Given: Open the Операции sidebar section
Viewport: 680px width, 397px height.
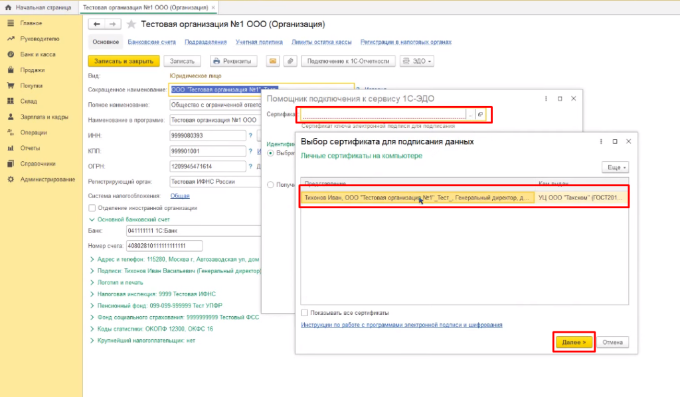Looking at the screenshot, I should 33,133.
